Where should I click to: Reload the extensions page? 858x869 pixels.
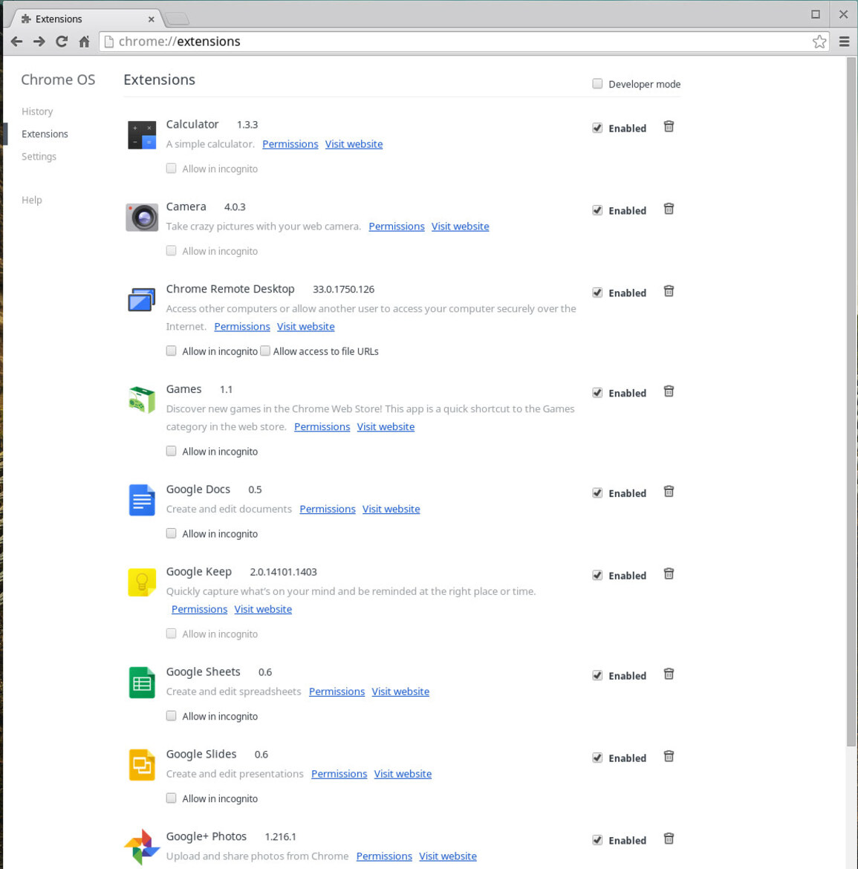coord(62,42)
